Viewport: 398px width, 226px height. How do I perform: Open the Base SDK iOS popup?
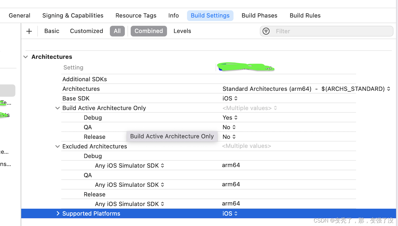point(230,99)
